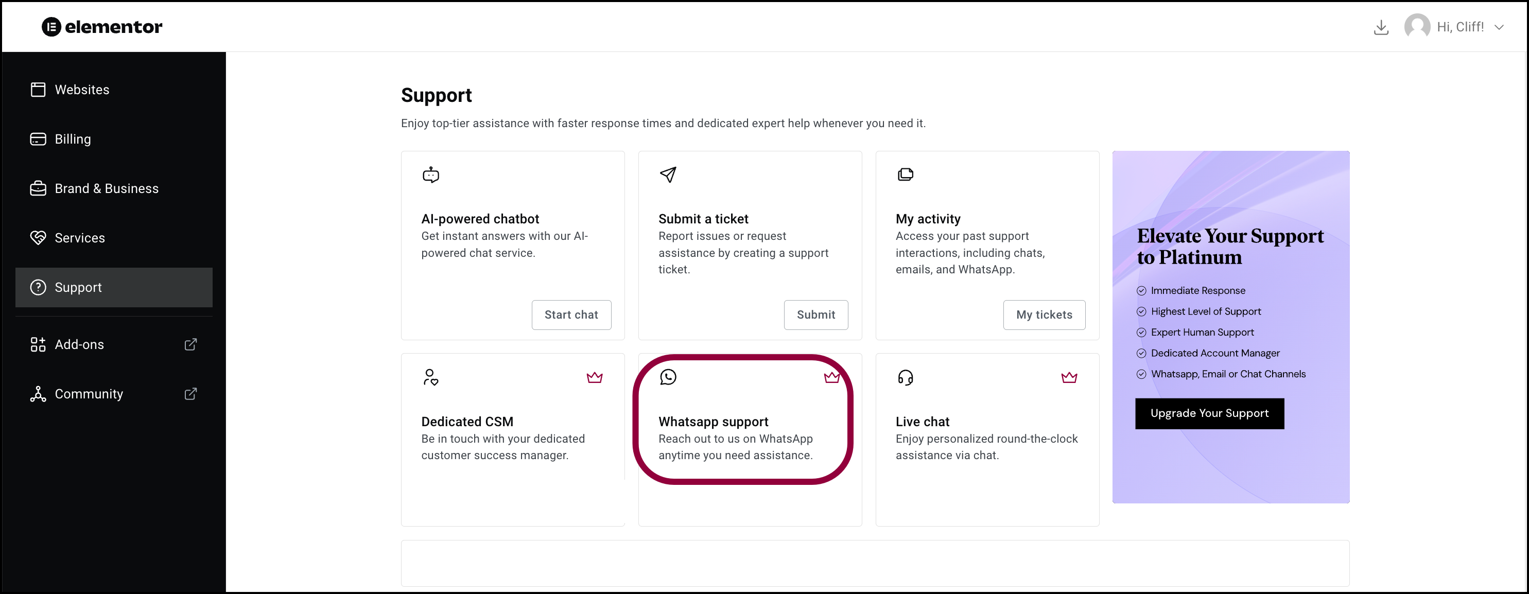Click the My tickets button
1529x594 pixels.
point(1045,314)
